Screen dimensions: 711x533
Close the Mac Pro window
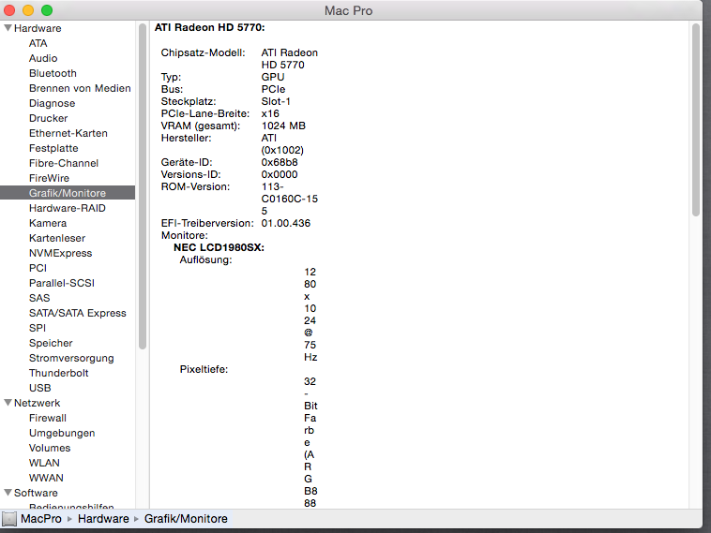coord(9,10)
